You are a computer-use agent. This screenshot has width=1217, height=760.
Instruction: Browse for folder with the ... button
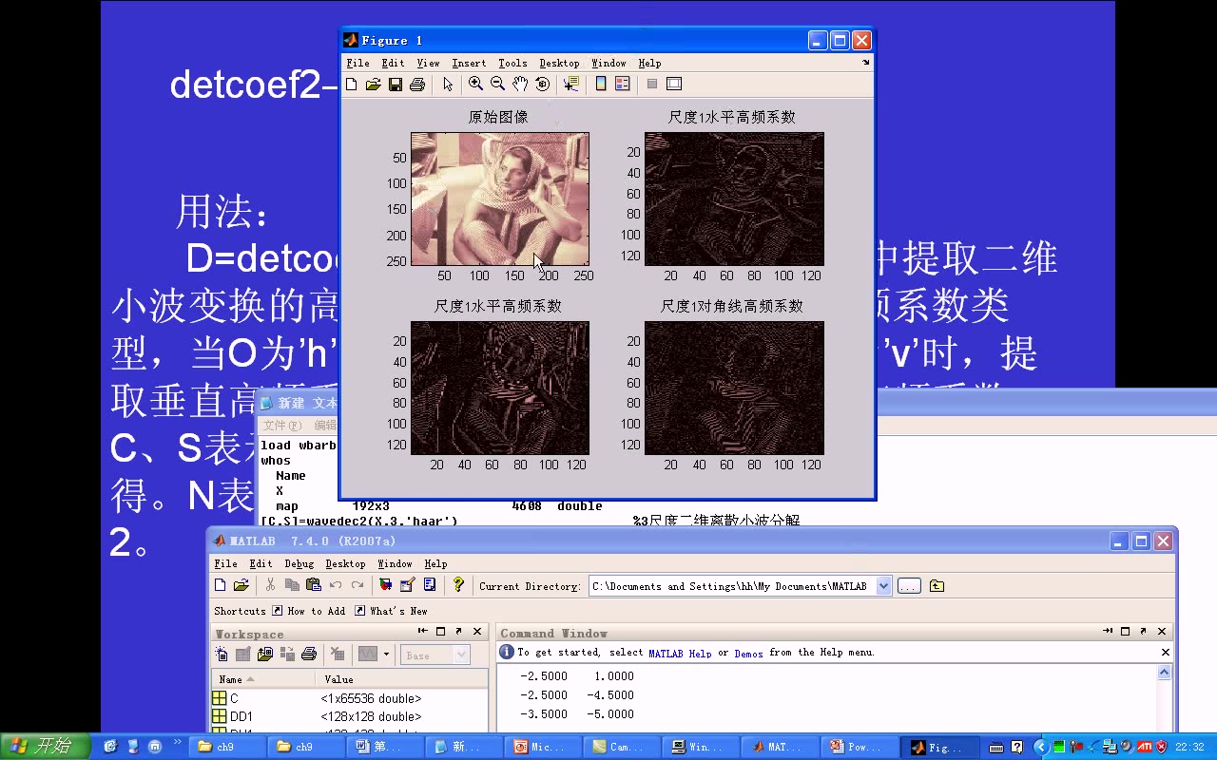tap(909, 586)
